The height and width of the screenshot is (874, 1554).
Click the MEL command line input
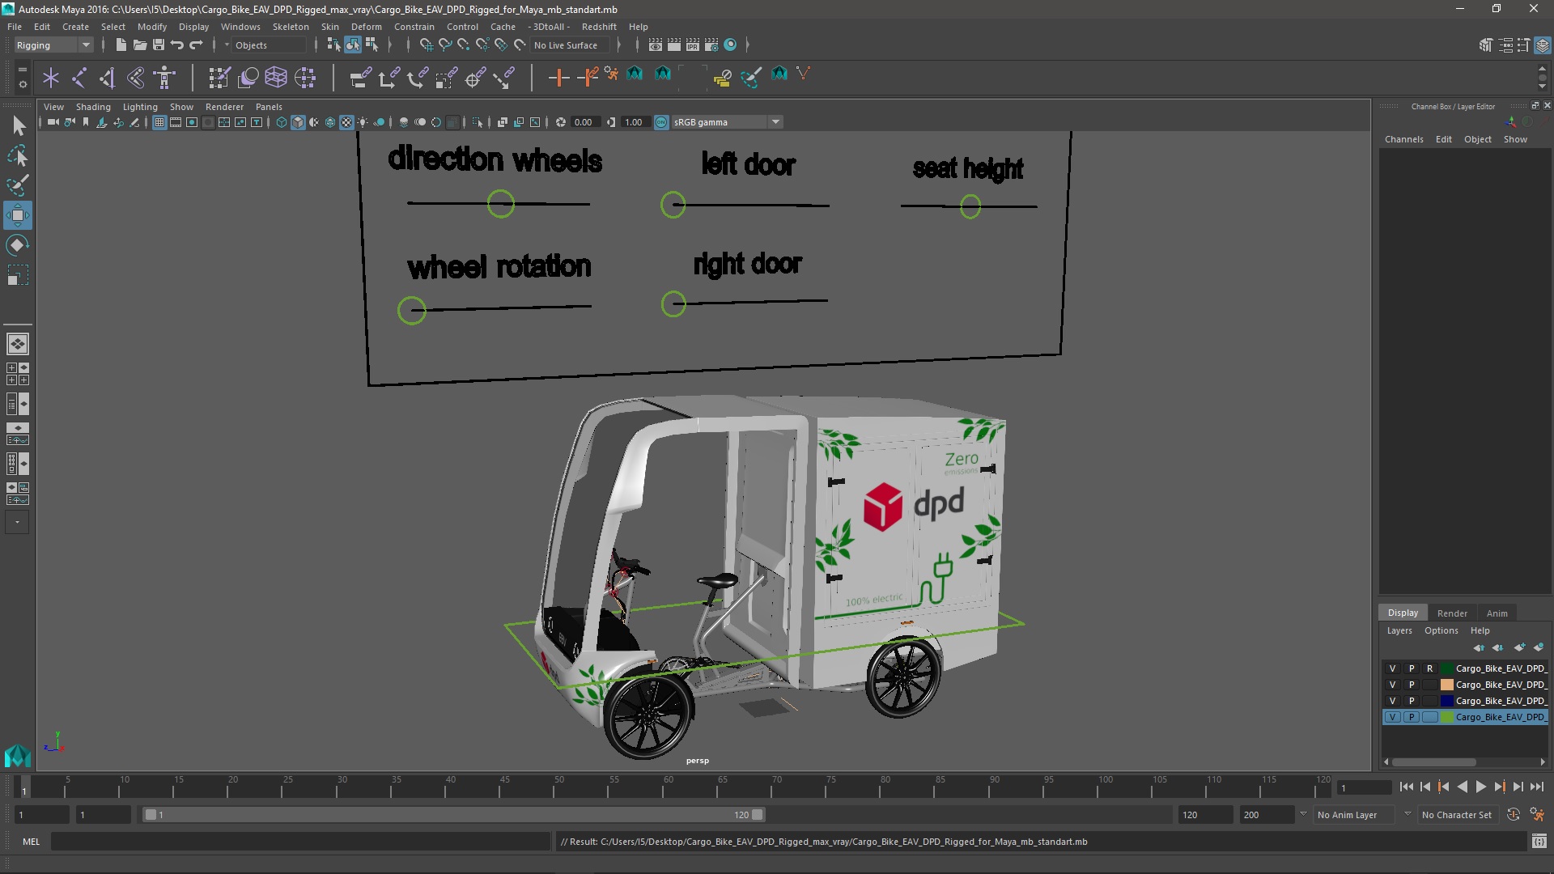pos(300,842)
